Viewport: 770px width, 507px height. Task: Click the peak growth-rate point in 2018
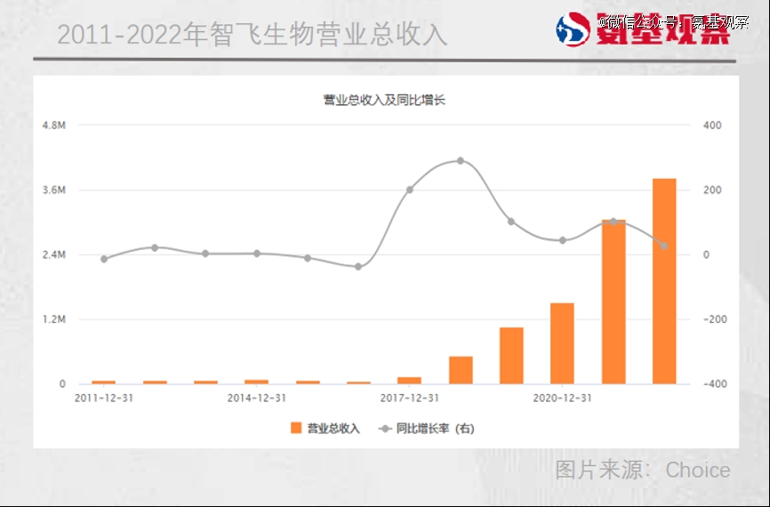[x=461, y=161]
